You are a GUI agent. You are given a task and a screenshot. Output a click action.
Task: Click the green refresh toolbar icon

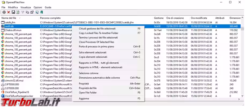click(x=18, y=12)
